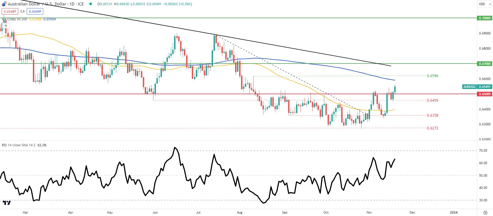
Task: Click the change value +0.00363 (+0.56%)
Action: (x=178, y=4)
